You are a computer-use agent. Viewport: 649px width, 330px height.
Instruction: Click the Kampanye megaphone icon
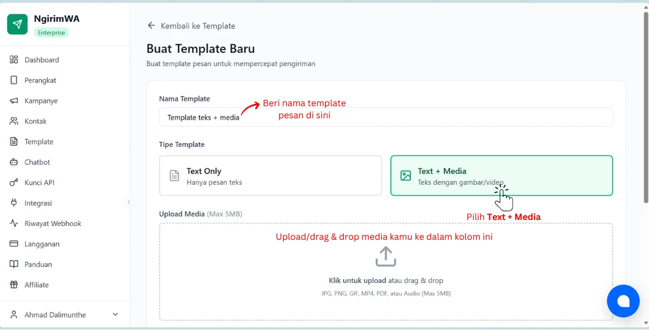point(14,101)
